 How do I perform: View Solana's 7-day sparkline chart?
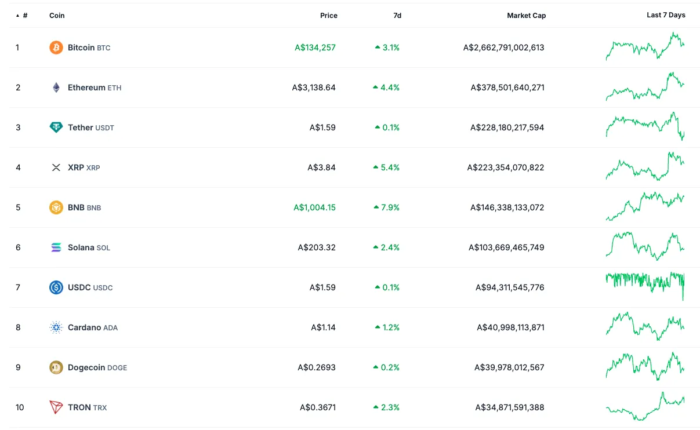coord(645,246)
